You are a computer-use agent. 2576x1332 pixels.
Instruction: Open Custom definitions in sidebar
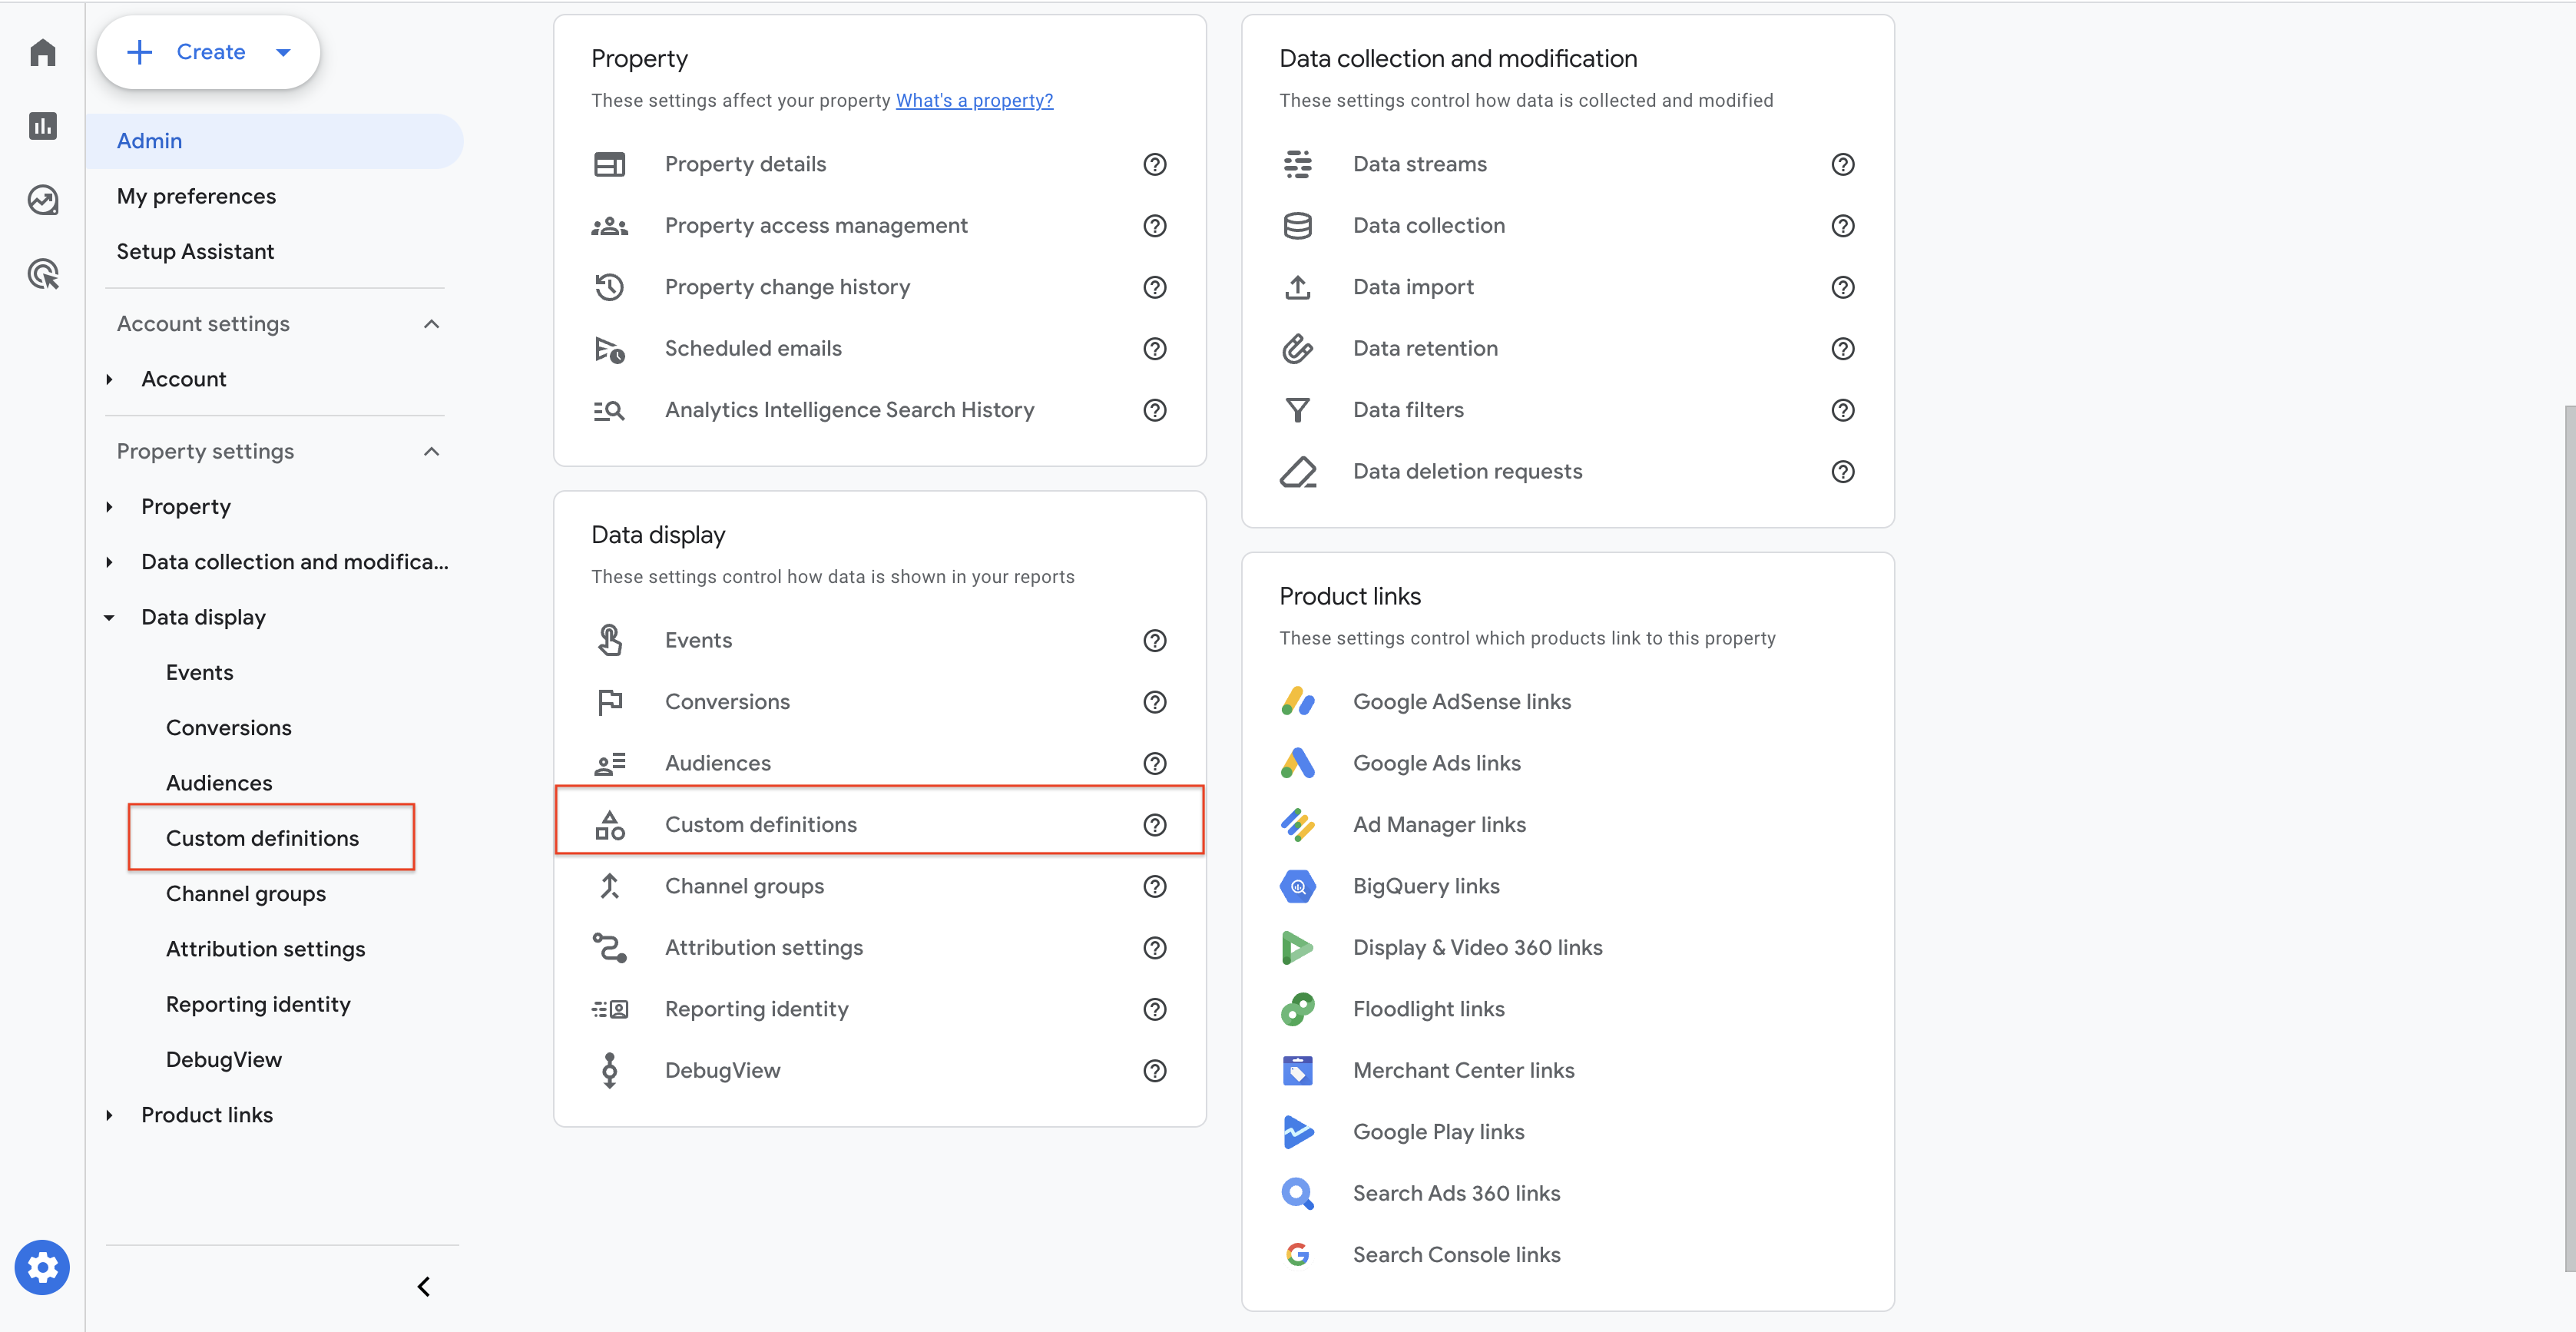tap(262, 838)
